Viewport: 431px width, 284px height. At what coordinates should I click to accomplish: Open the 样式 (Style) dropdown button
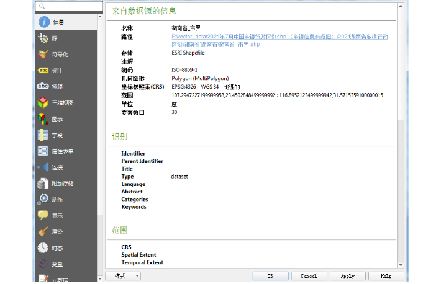pos(123,276)
